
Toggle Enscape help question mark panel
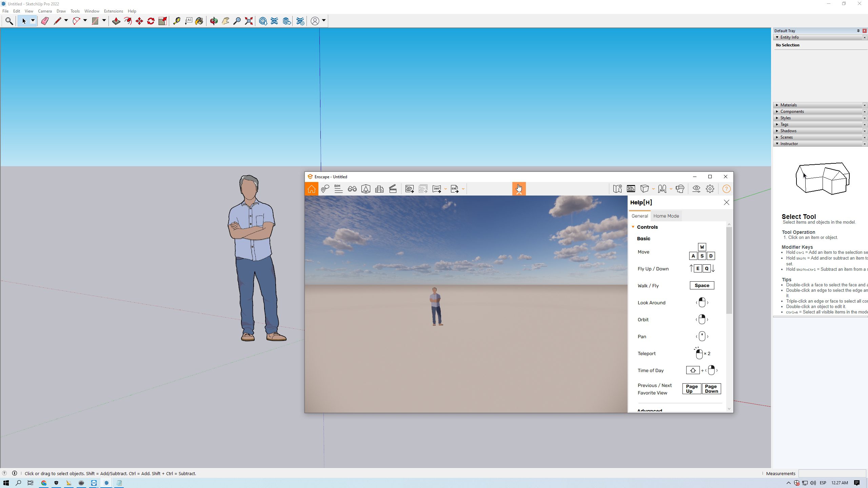click(x=726, y=189)
